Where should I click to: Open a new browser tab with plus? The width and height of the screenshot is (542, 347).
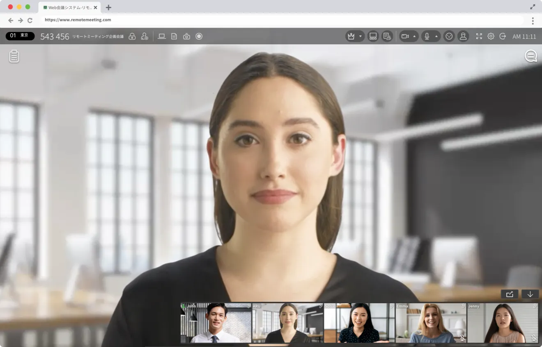(x=108, y=7)
